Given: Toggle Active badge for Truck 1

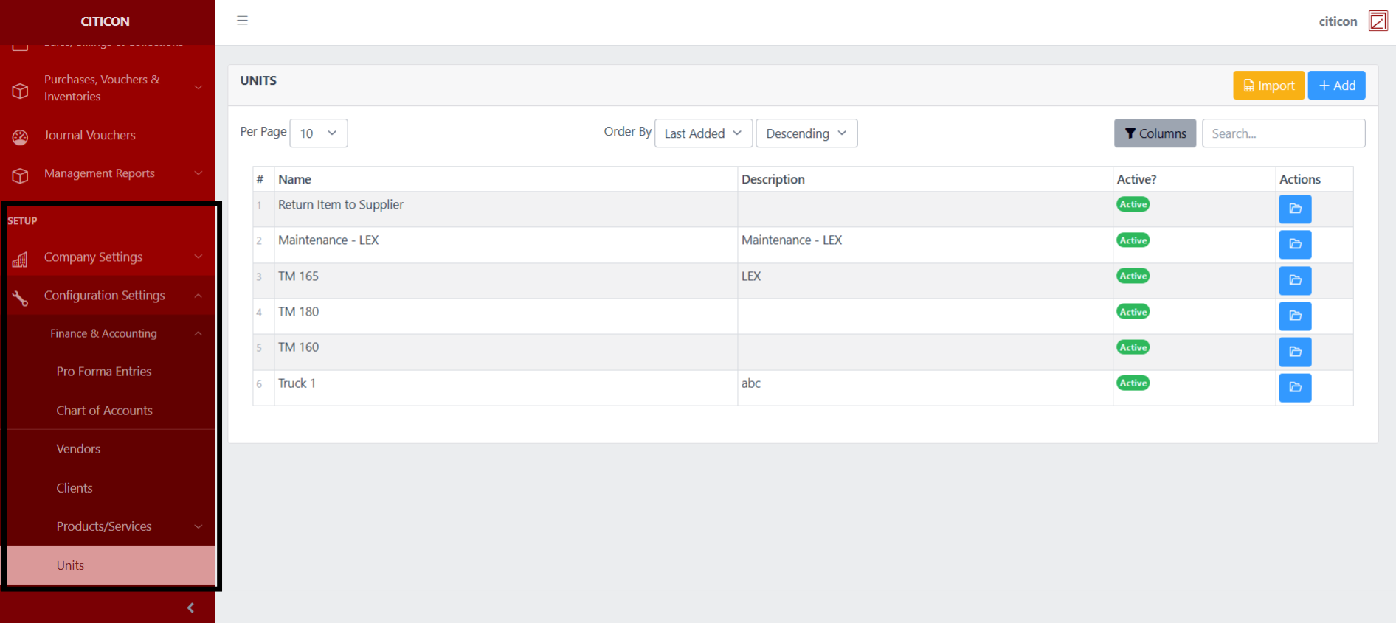Looking at the screenshot, I should 1133,383.
